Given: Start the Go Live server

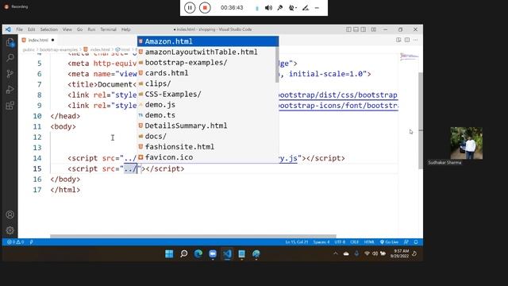Looking at the screenshot, I should 389,242.
